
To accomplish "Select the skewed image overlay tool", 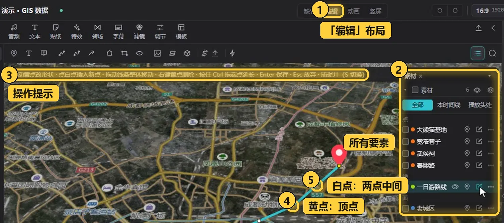I will (172, 53).
